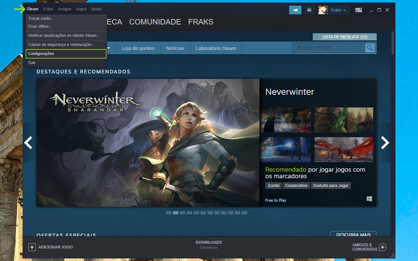
Task: Open the Exibir menu
Action: tap(48, 9)
